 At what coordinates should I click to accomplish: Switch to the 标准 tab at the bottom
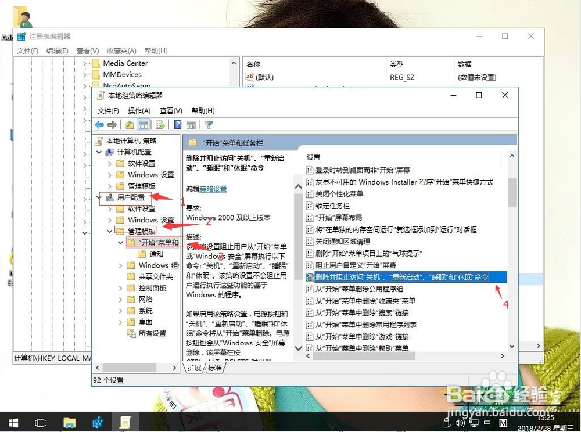click(215, 368)
